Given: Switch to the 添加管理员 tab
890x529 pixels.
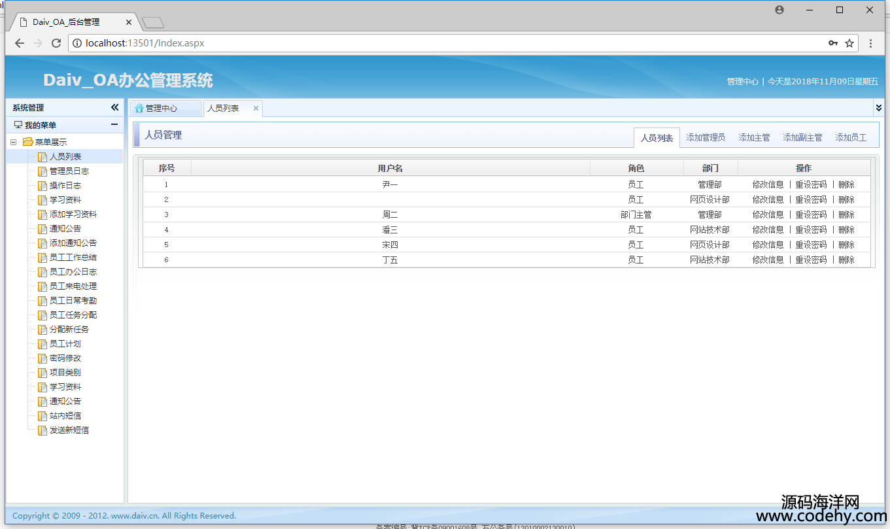Looking at the screenshot, I should 705,138.
